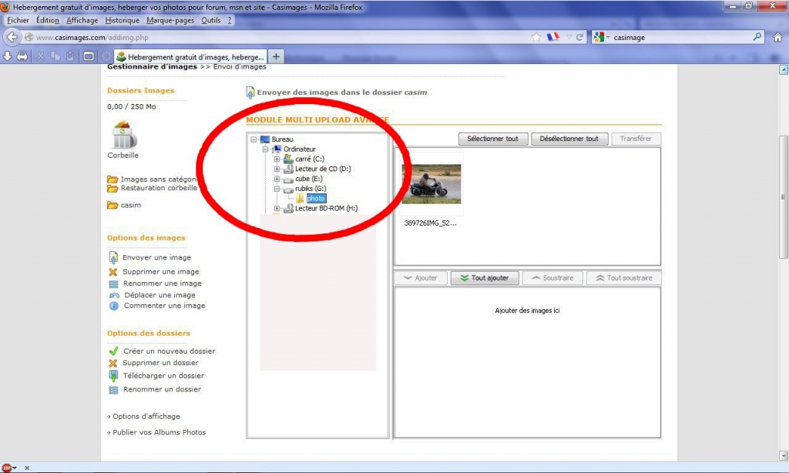The image size is (789, 473).
Task: Expand the Lecteur BD-ROM (H:) node
Action: tap(277, 209)
